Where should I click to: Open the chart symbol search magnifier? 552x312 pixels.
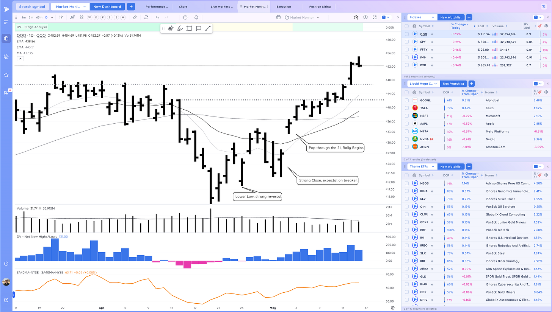click(x=356, y=17)
